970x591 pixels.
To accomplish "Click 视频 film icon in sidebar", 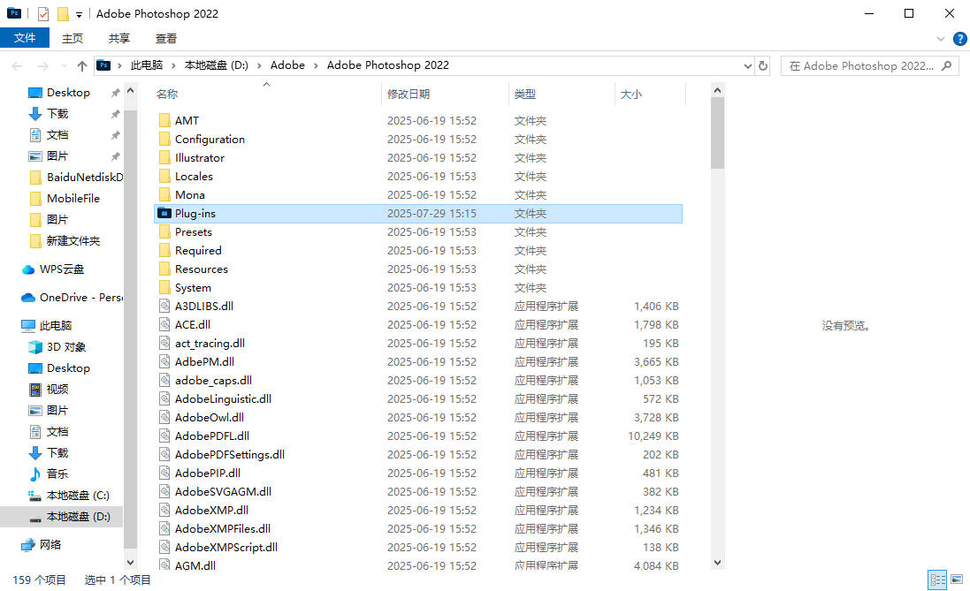I will pyautogui.click(x=35, y=390).
